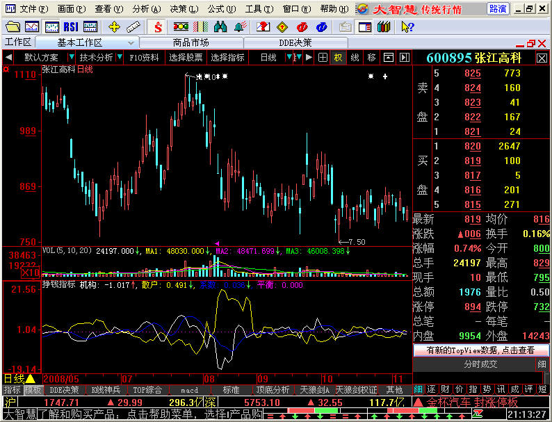Pick the ruler measuring tool

click(133, 26)
